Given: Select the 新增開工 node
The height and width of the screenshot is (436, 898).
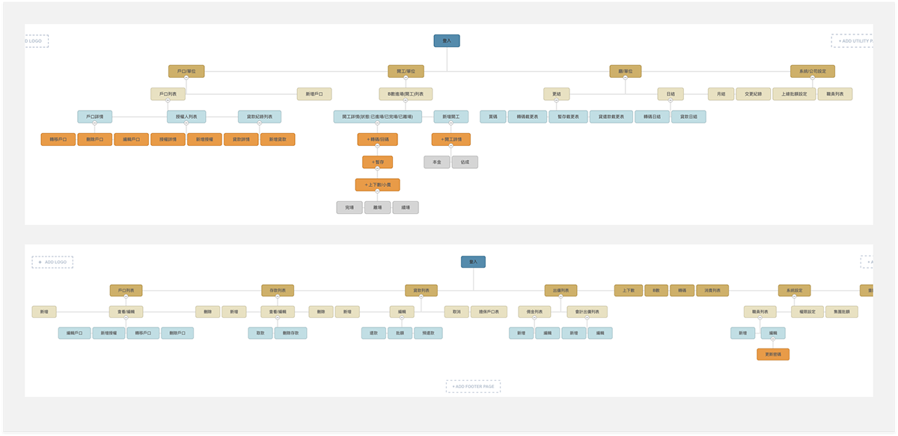Looking at the screenshot, I should tap(451, 117).
